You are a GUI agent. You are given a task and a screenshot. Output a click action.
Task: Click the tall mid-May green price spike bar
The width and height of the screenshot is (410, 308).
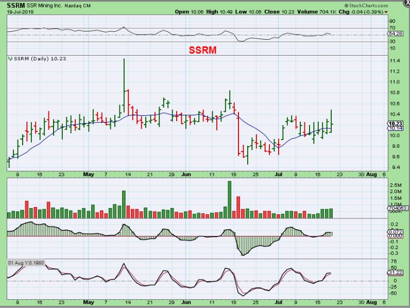click(x=124, y=85)
